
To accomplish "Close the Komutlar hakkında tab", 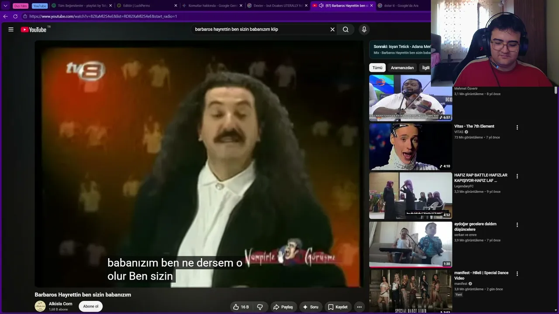I will pyautogui.click(x=241, y=6).
